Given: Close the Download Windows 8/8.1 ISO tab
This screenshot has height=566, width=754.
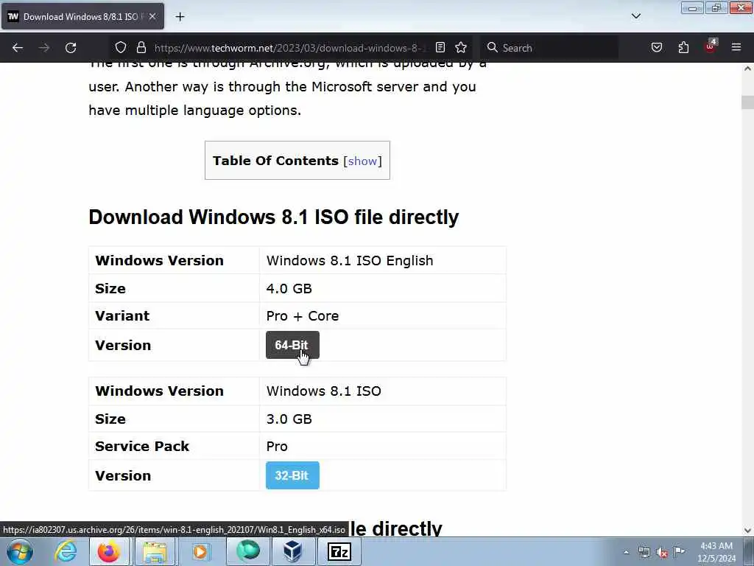Looking at the screenshot, I should 152,16.
